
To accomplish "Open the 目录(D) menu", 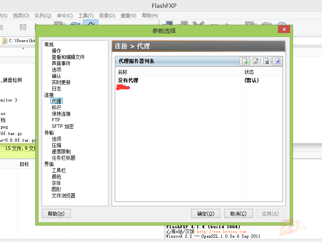I will 107,16.
